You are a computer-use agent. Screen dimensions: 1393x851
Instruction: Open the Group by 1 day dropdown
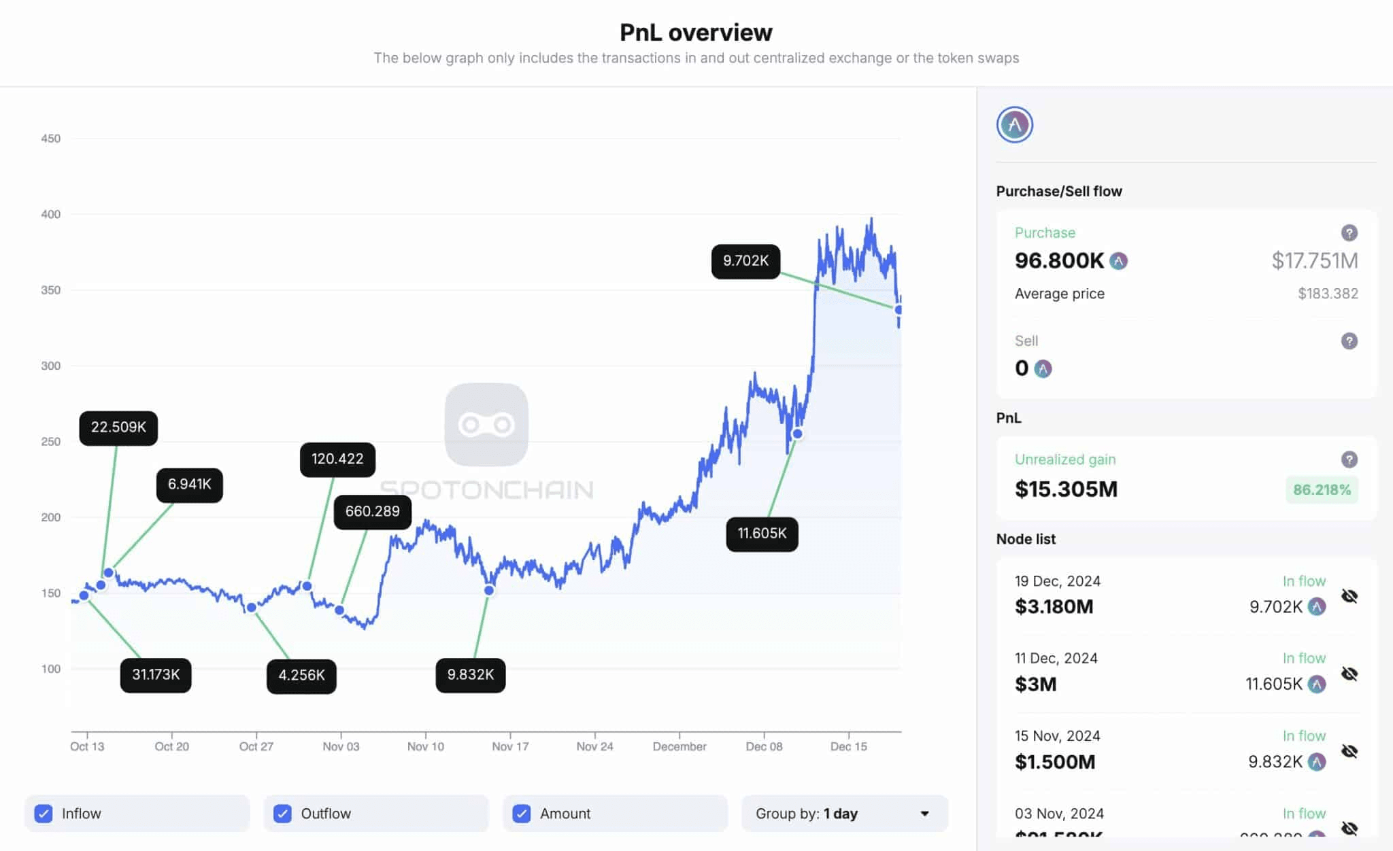(x=843, y=814)
